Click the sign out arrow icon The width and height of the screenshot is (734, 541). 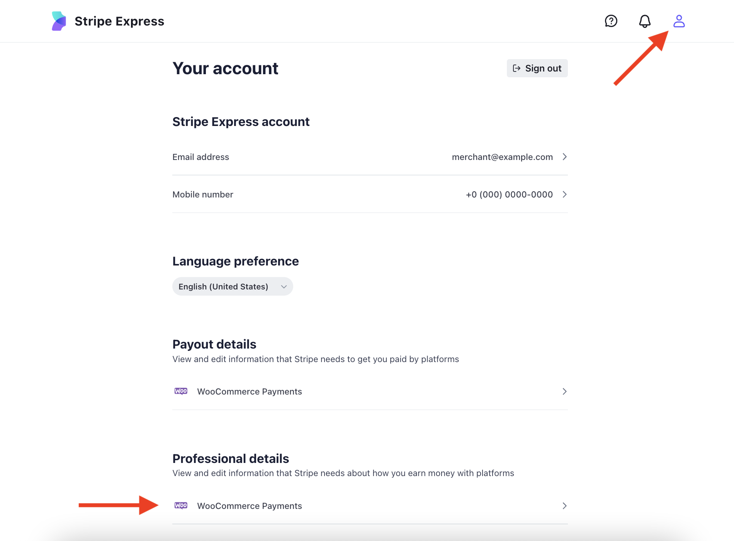pyautogui.click(x=517, y=68)
